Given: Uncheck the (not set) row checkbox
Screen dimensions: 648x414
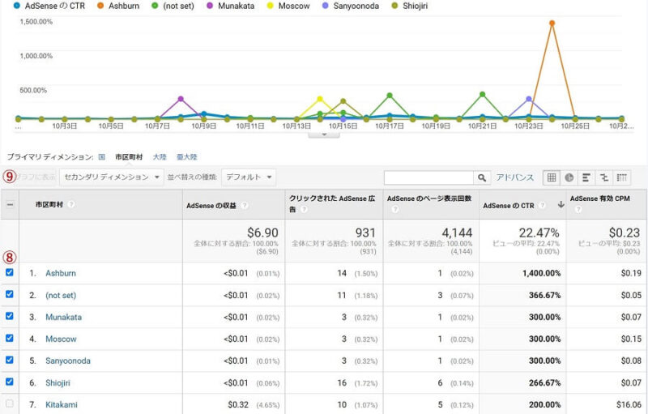Looking at the screenshot, I should (10, 294).
